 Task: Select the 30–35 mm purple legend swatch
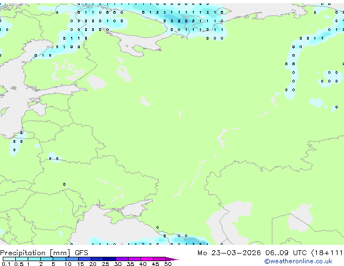pyautogui.click(x=122, y=259)
